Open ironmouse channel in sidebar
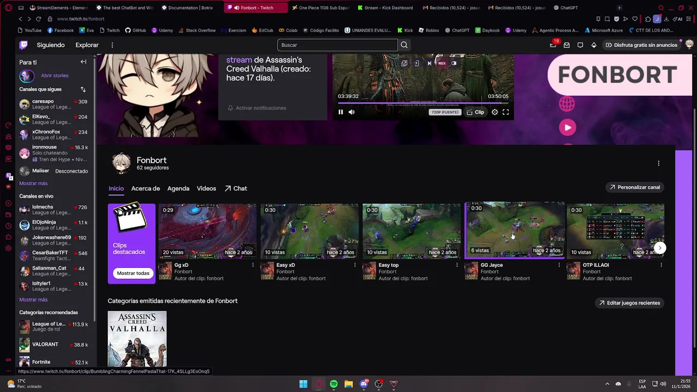The height and width of the screenshot is (392, 697). pos(53,153)
